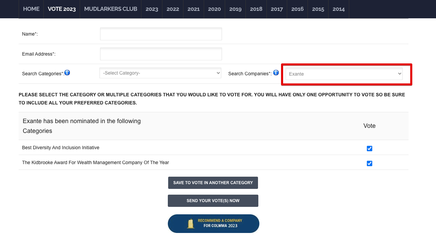Uncheck Best Diversity And Inclusion Initiative vote

point(370,149)
